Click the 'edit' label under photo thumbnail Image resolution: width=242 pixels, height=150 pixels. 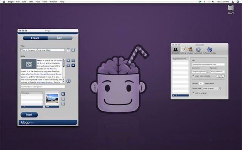coord(48,107)
